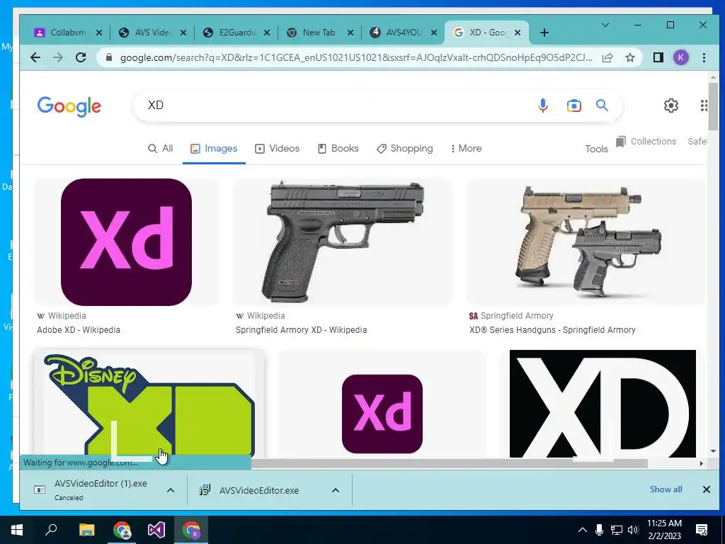725x544 pixels.
Task: Select the Images search filter
Action: click(214, 149)
